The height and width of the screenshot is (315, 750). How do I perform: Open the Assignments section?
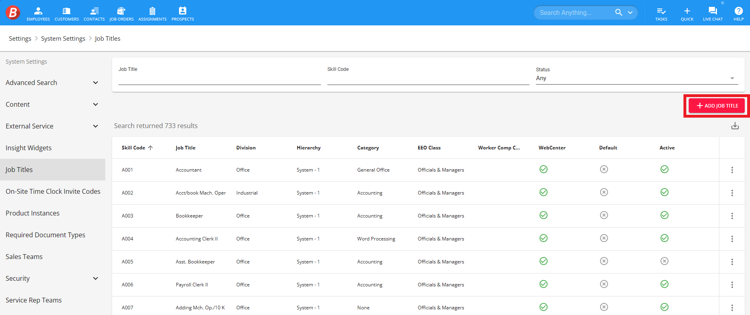pos(152,14)
